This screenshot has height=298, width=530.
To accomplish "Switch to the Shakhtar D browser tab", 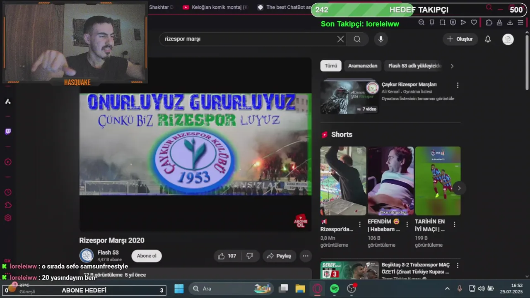I will point(161,7).
